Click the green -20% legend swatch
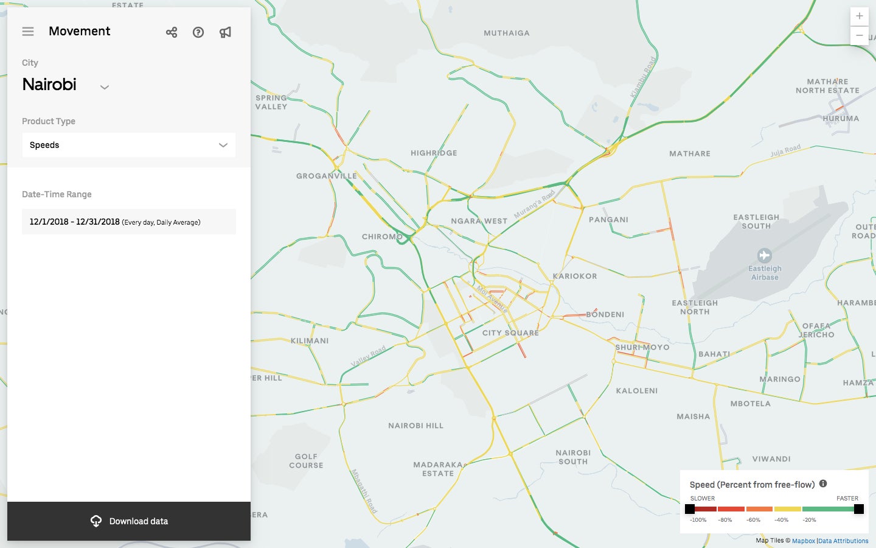This screenshot has width=876, height=548. tap(829, 509)
